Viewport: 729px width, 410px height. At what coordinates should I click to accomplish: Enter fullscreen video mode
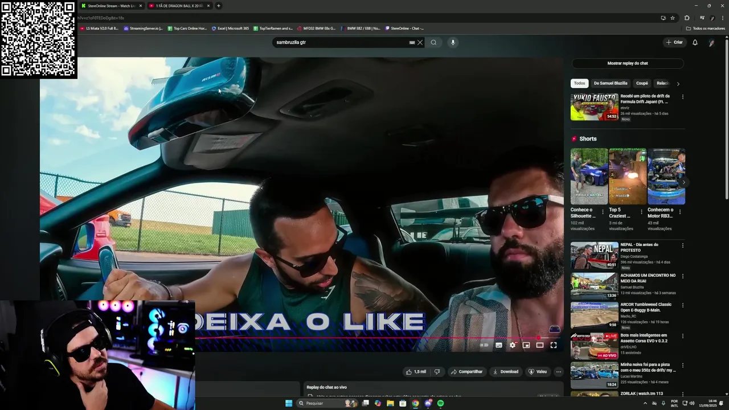pyautogui.click(x=554, y=345)
